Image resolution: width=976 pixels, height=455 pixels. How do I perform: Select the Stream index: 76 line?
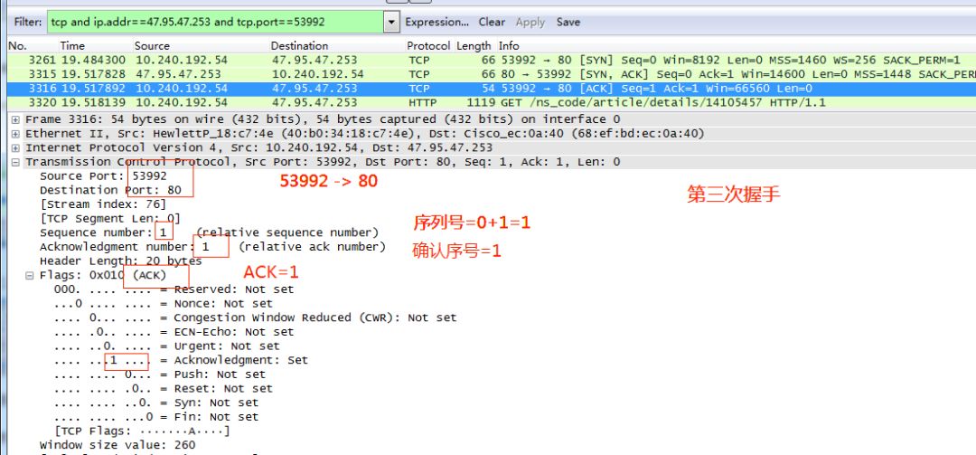click(103, 204)
